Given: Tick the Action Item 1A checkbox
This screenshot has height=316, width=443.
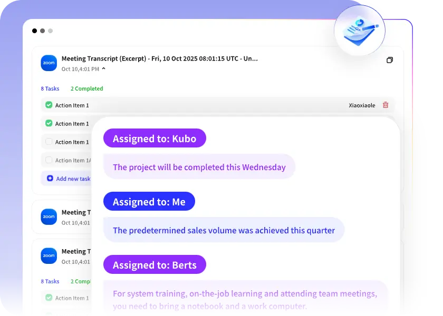Looking at the screenshot, I should 49,160.
